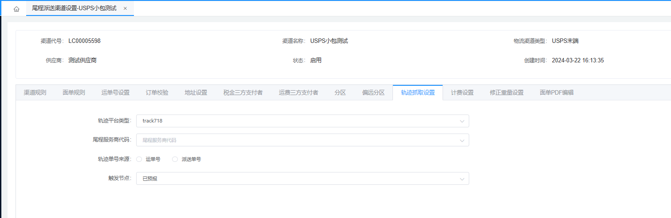Click the supplier value 测试供应商
The image size is (671, 218).
82,61
